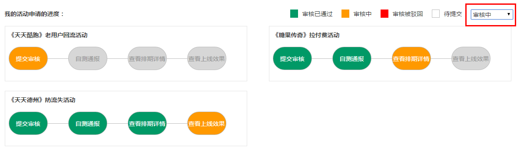Click gray 查看上线效果 in 糖果传奇 activity
517x157 pixels.
(x=471, y=59)
